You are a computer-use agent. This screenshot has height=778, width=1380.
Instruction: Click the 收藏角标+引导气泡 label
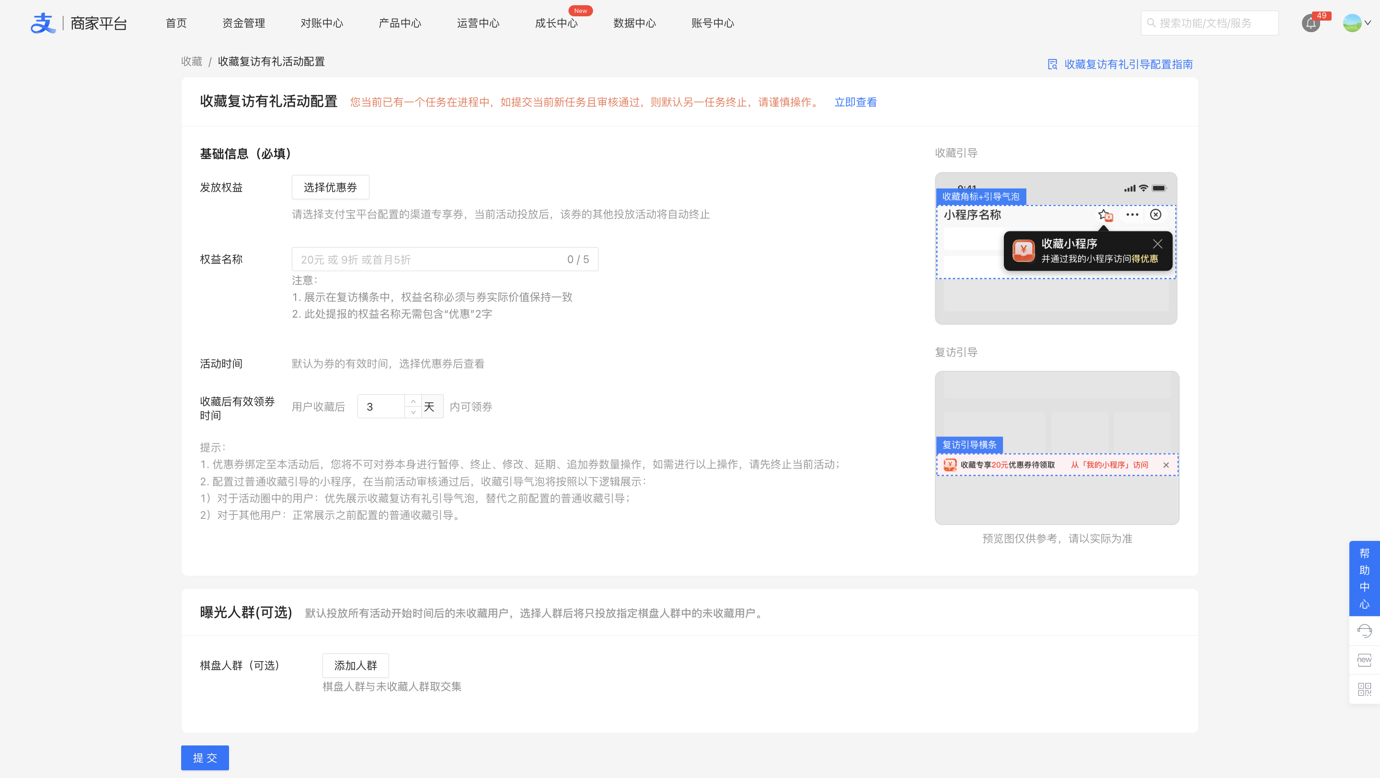pos(981,196)
